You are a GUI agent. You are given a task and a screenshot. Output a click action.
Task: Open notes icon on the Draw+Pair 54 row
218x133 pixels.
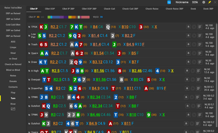point(198,88)
